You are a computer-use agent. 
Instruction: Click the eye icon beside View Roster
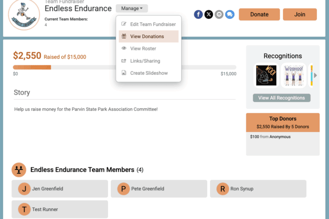pyautogui.click(x=124, y=48)
